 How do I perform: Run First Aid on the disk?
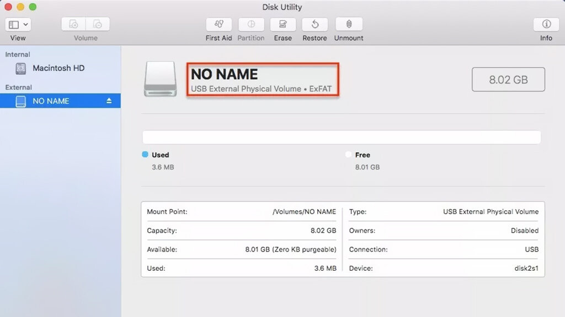click(218, 24)
